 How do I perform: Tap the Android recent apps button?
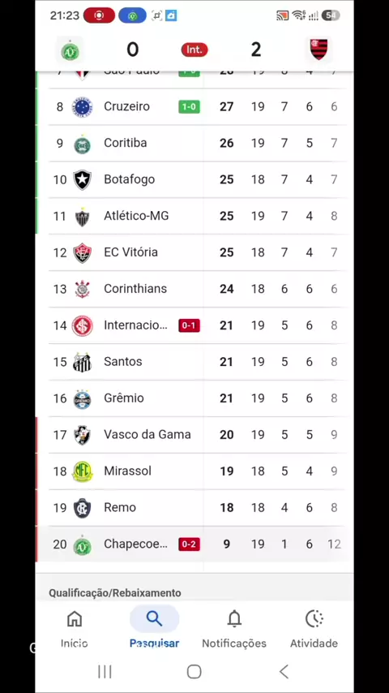pos(105,672)
